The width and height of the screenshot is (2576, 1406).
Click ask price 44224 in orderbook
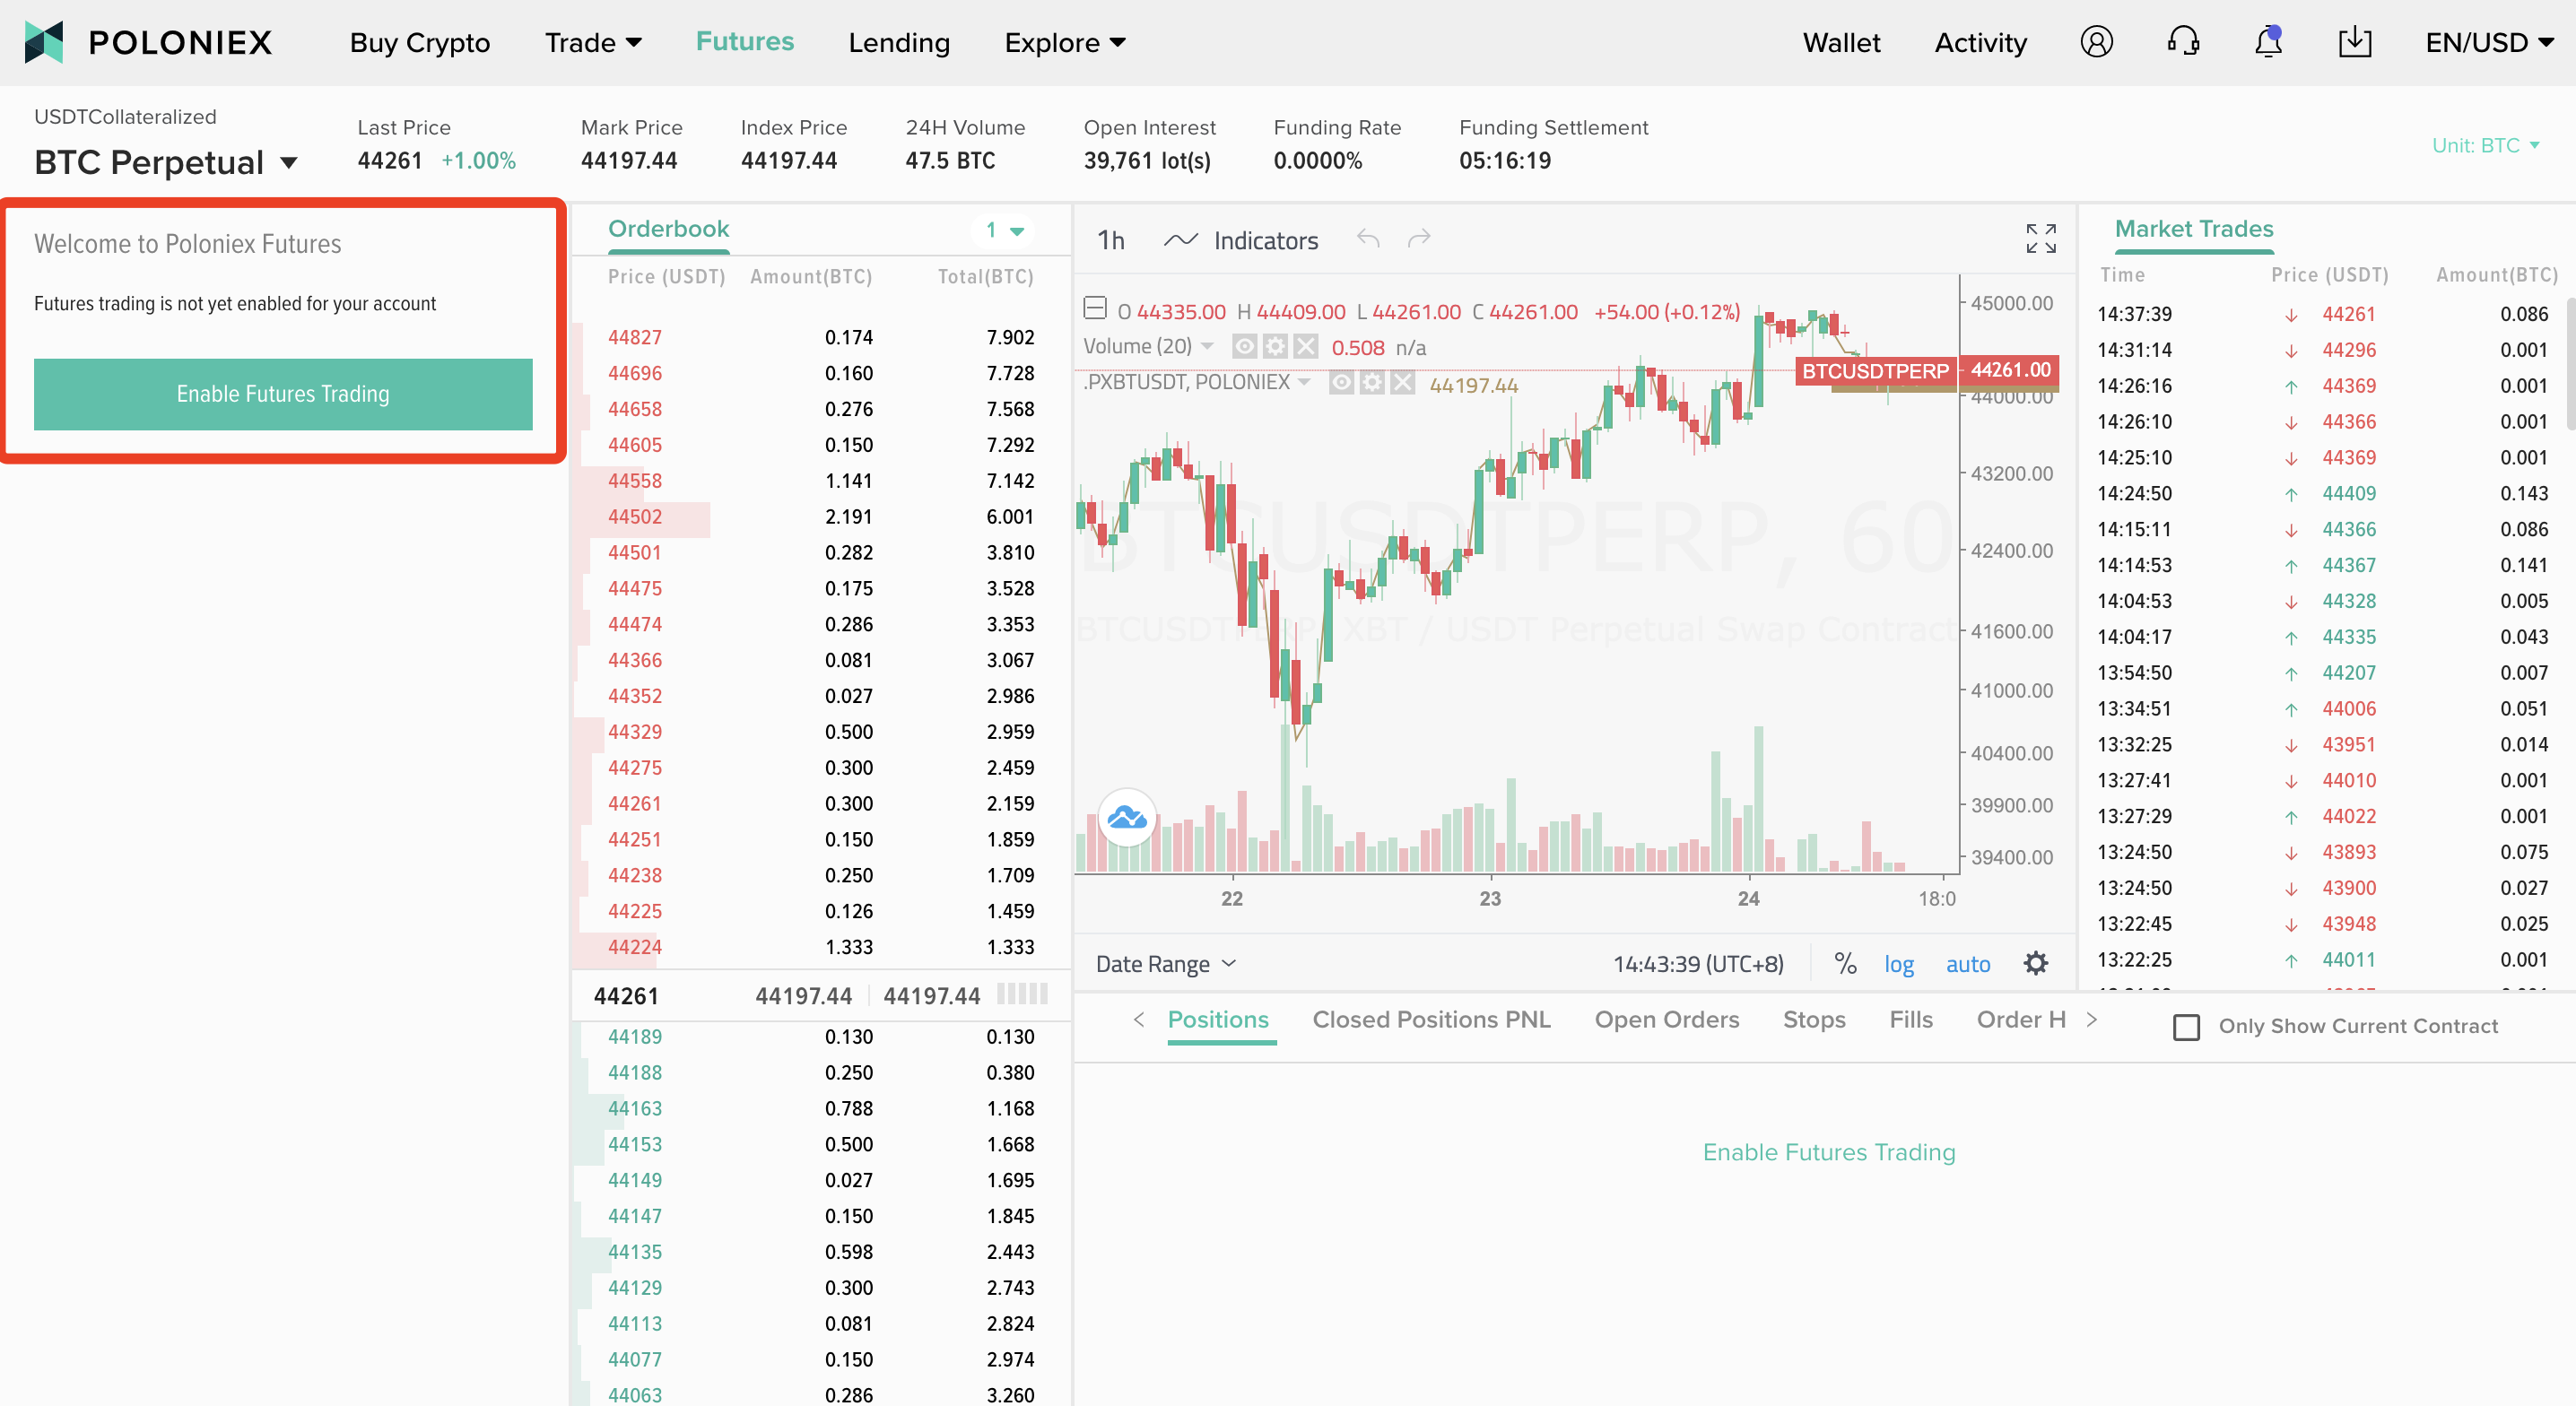[x=635, y=947]
